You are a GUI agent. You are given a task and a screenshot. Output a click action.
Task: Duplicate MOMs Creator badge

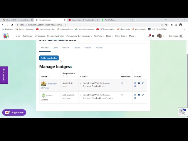[x=143, y=95]
